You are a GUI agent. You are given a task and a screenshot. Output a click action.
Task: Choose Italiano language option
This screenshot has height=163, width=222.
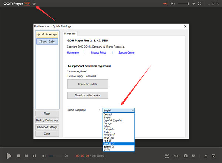[x=119, y=126]
